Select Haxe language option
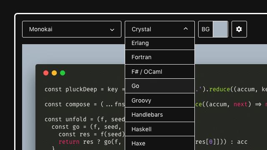This screenshot has height=150, width=267. click(x=160, y=143)
